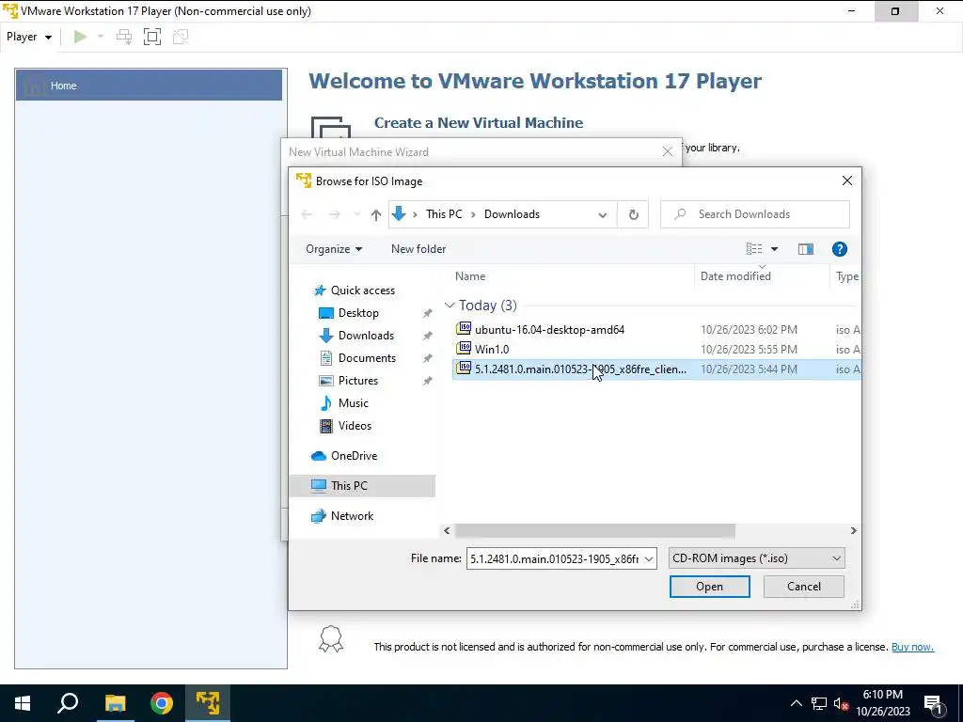Image resolution: width=963 pixels, height=722 pixels.
Task: Click the Back navigation arrow in browse dialog
Action: coord(307,214)
